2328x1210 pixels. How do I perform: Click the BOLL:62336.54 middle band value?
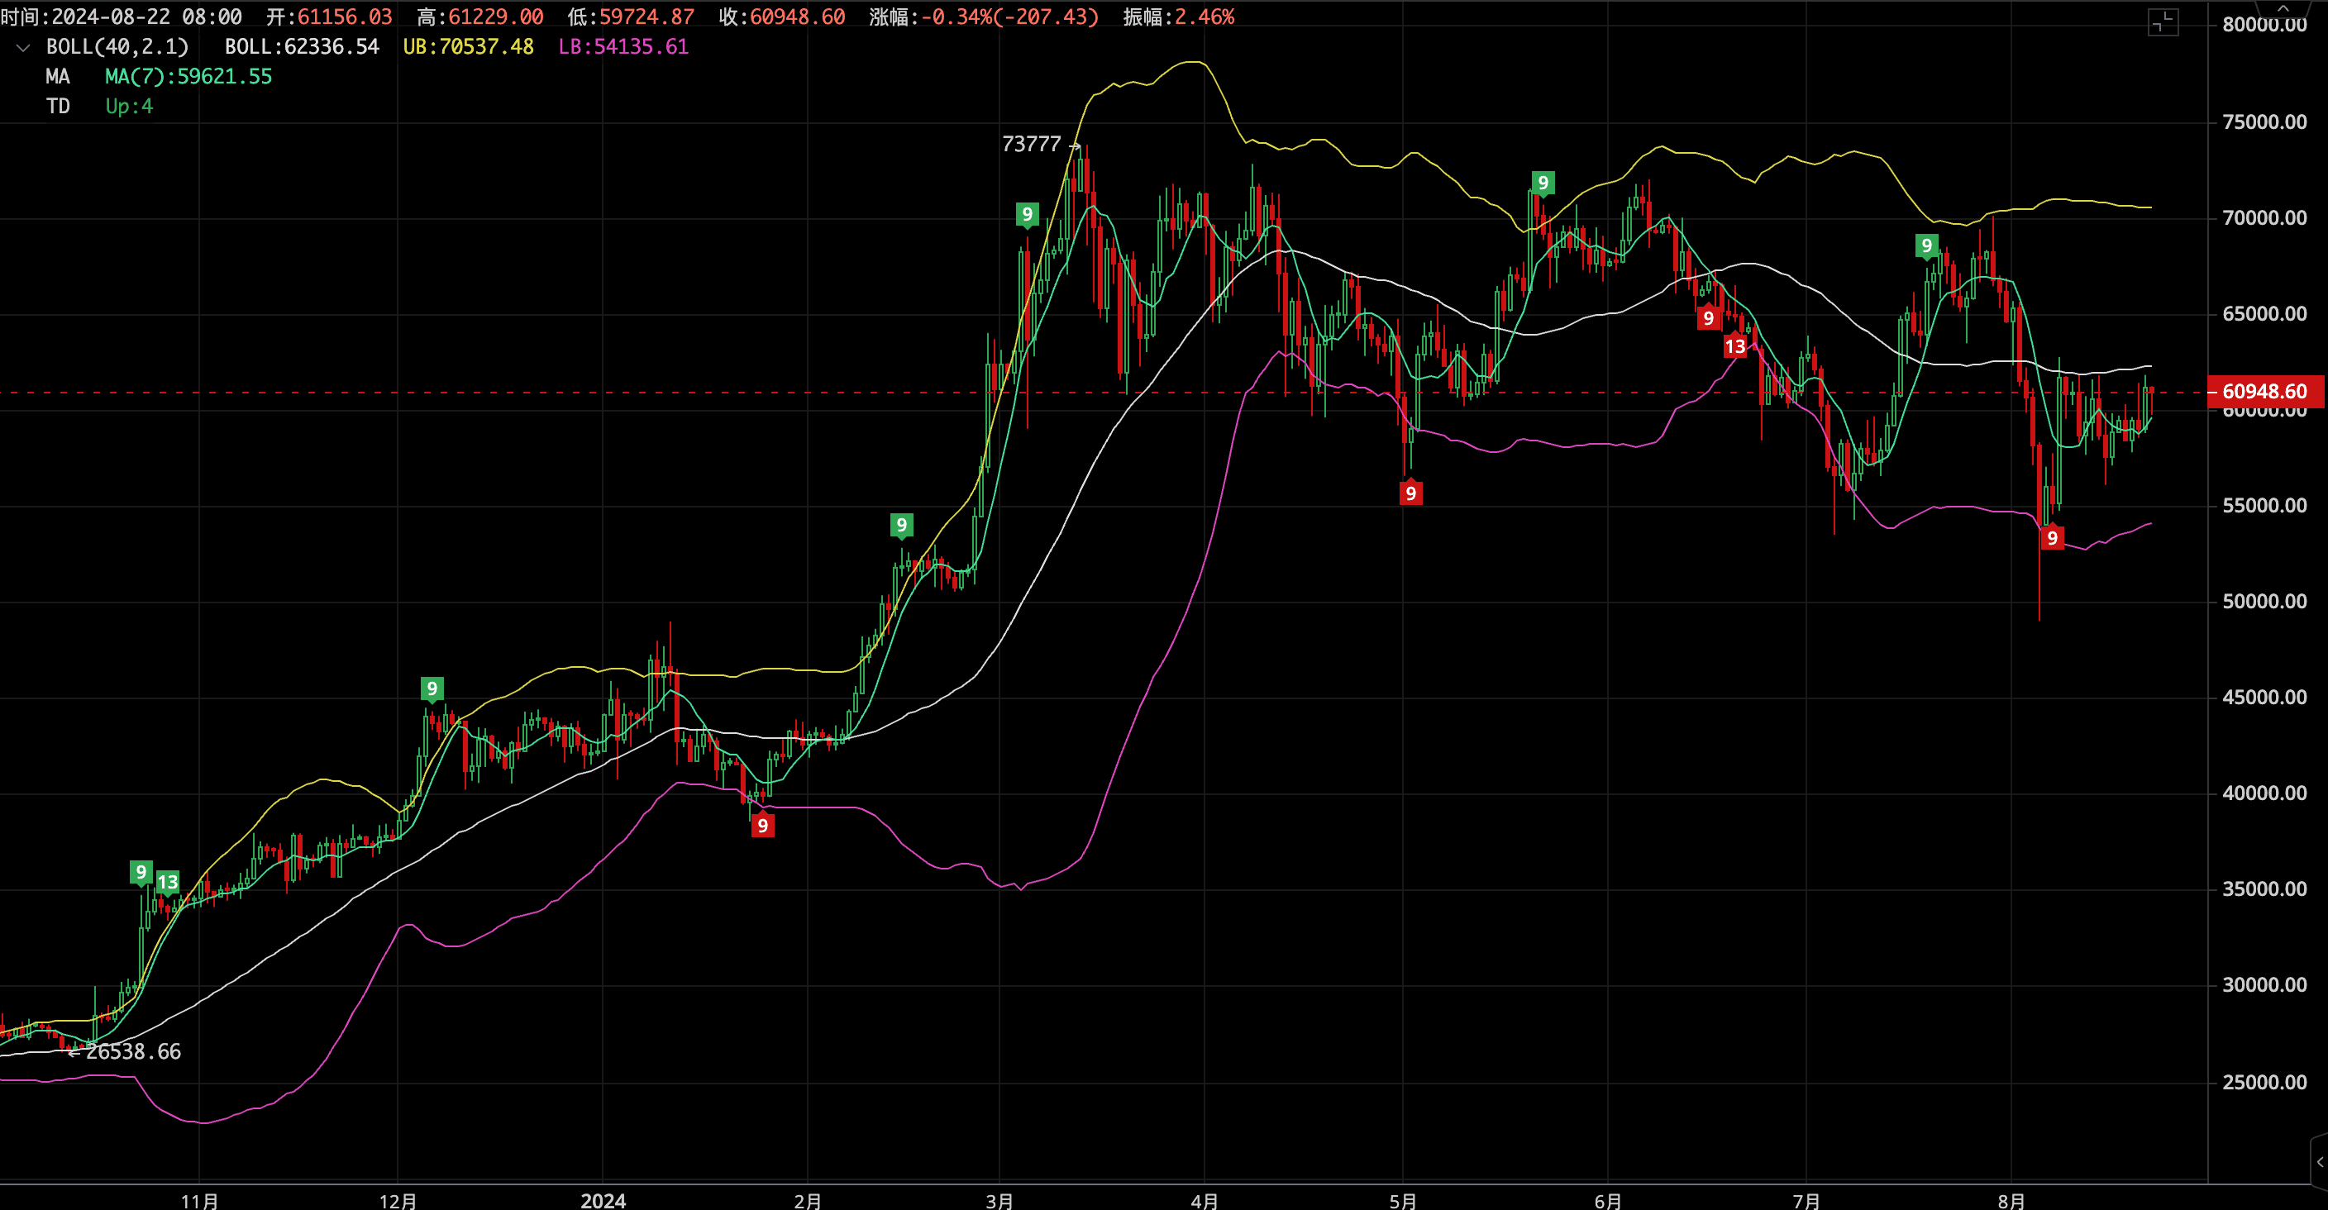[302, 47]
